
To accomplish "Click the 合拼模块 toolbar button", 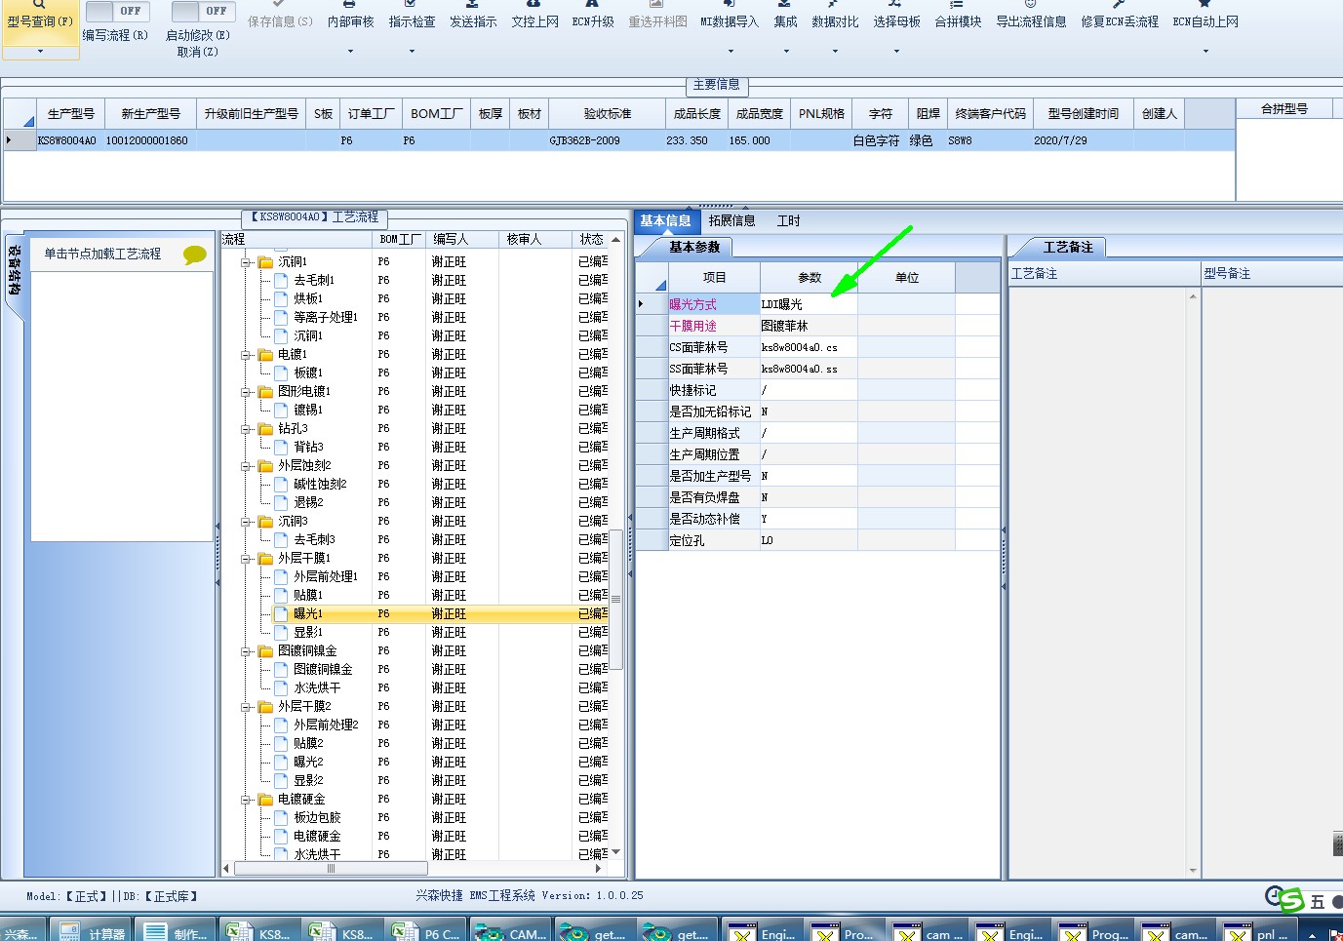I will tap(958, 16).
